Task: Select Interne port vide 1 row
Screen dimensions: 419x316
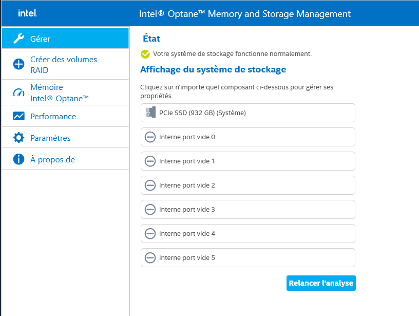Action: pyautogui.click(x=247, y=161)
